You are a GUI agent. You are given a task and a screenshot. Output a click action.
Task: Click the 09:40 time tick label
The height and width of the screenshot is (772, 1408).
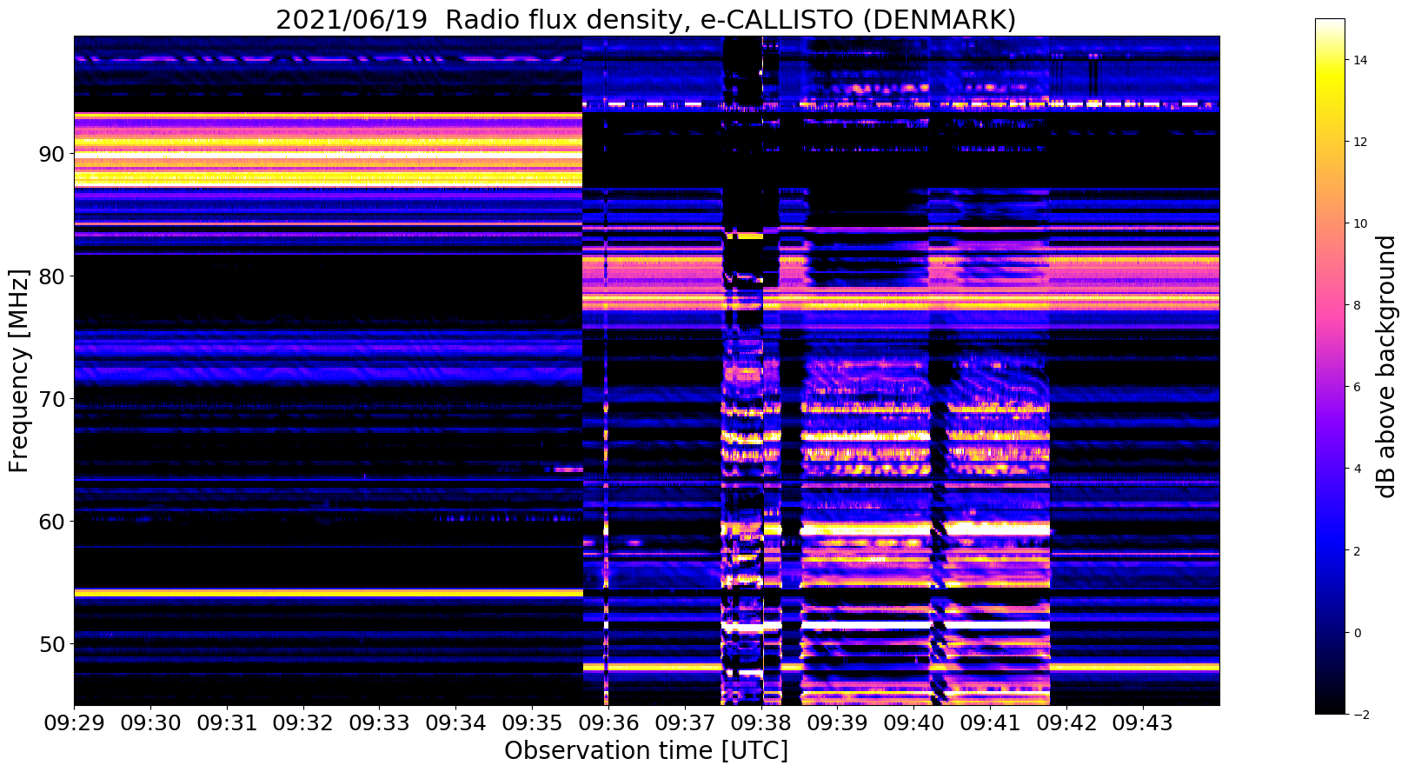pyautogui.click(x=915, y=722)
